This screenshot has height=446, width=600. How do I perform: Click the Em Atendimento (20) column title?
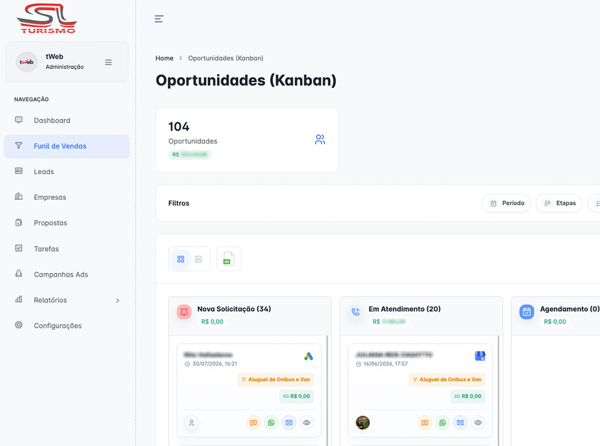coord(404,309)
